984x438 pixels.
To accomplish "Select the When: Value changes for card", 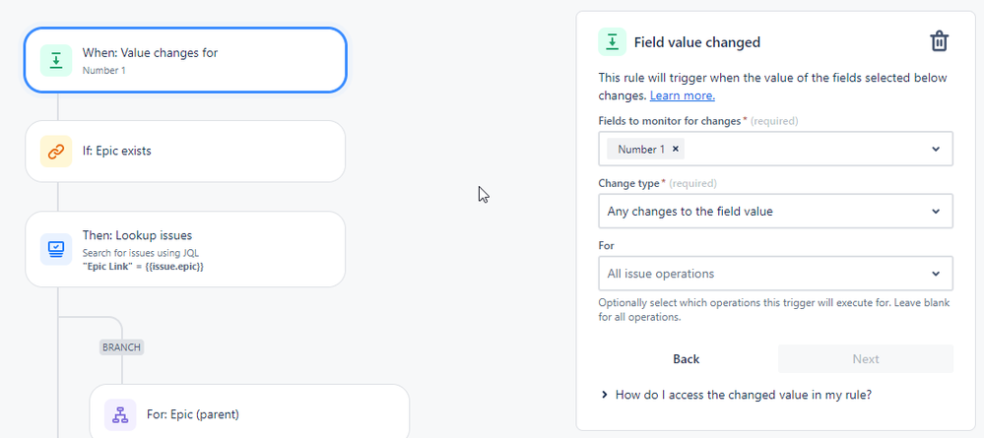I will [x=185, y=60].
